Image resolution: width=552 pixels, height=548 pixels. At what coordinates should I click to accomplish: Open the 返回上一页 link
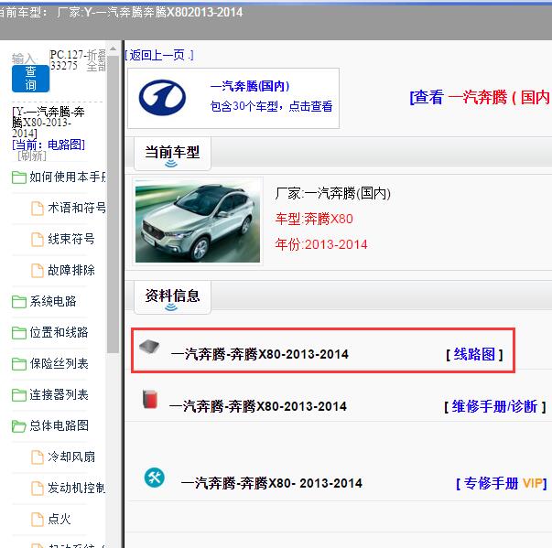[x=159, y=55]
